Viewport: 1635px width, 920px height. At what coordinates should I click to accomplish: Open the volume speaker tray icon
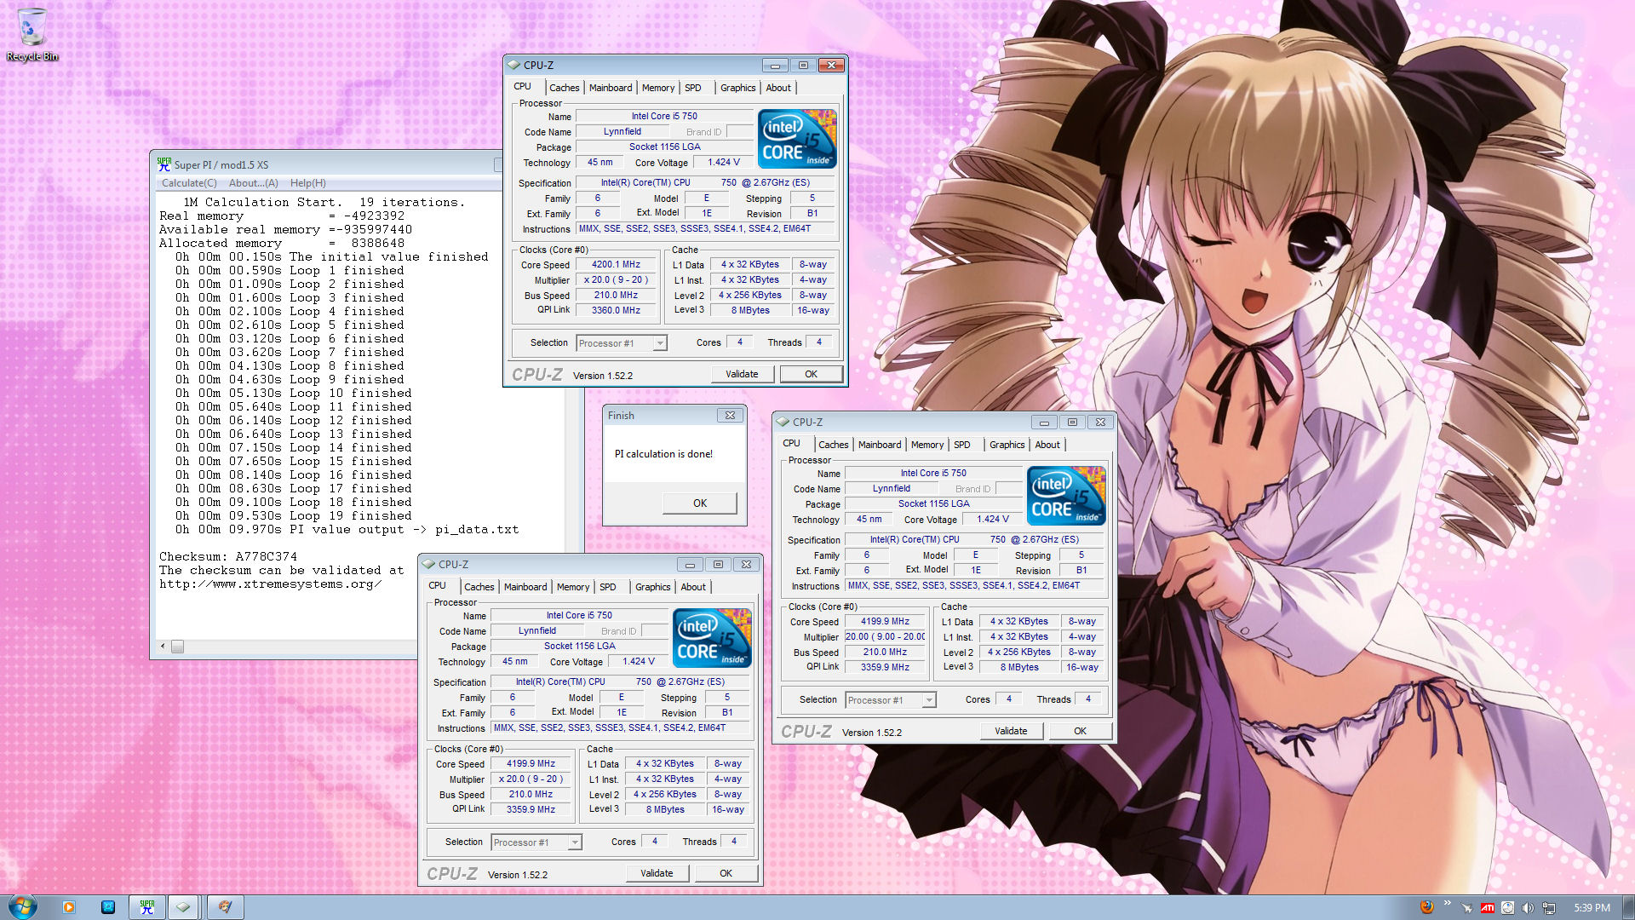(1529, 908)
